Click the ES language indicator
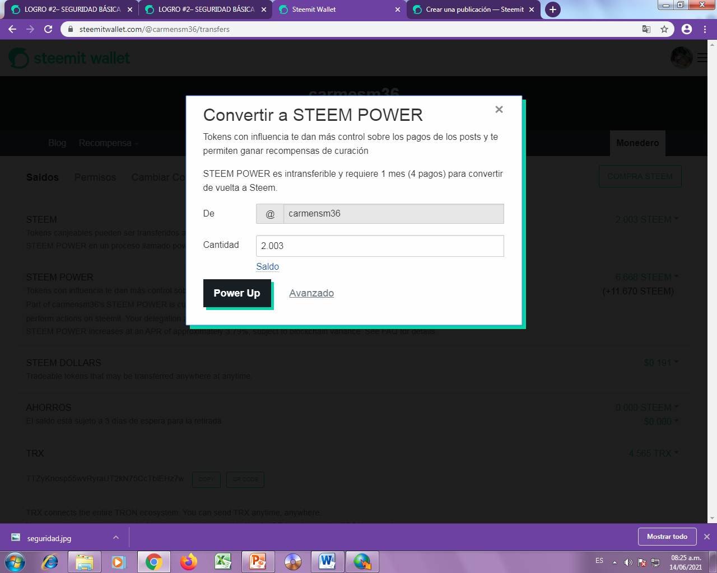Screen dimensions: 717x573 [x=599, y=561]
